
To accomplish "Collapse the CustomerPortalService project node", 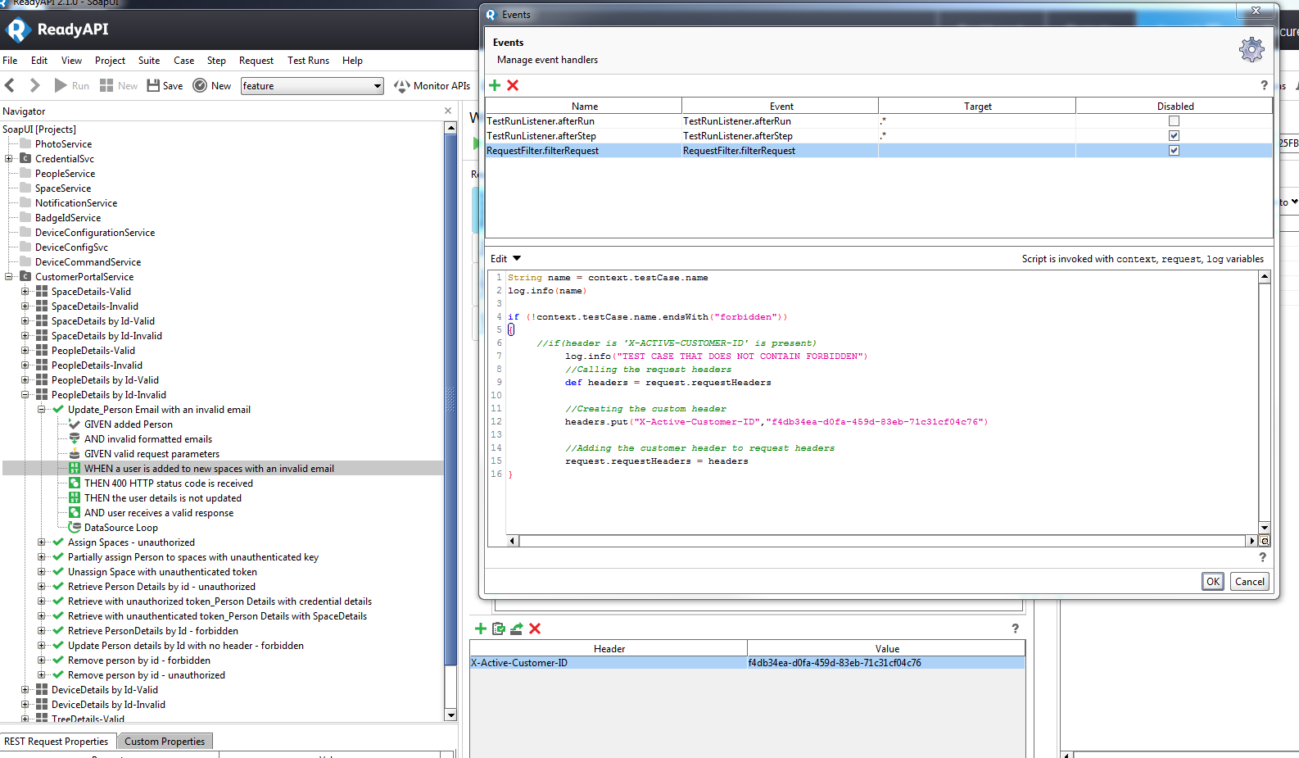I will (x=9, y=277).
